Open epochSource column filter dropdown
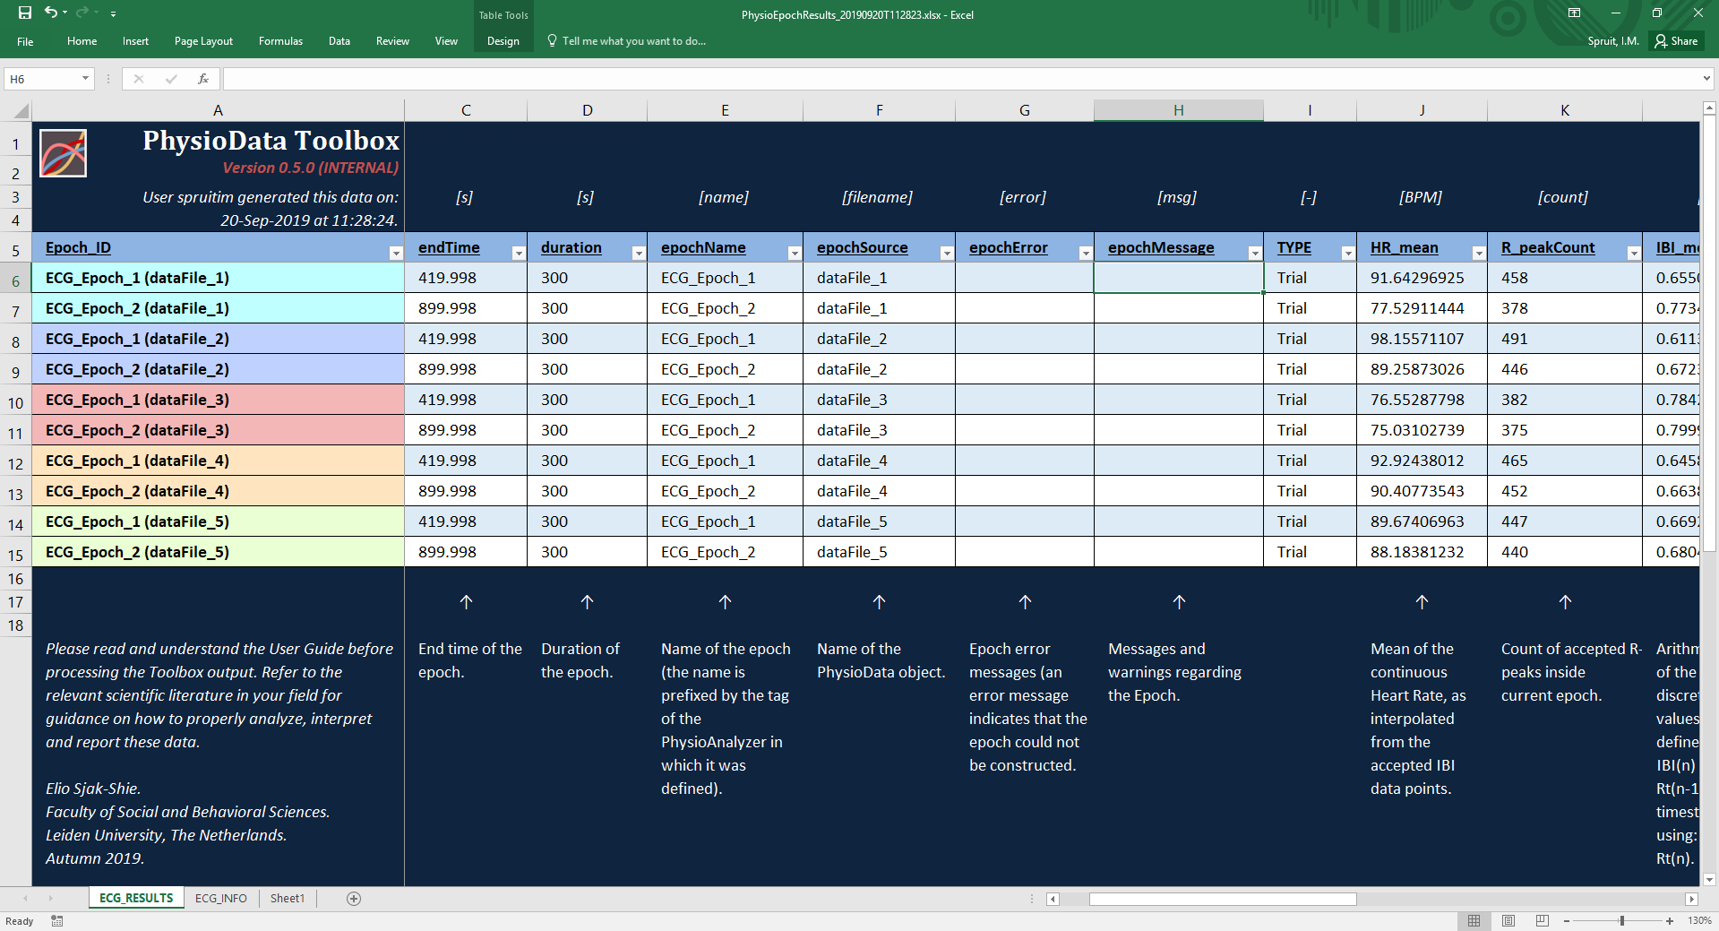This screenshot has height=931, width=1719. pyautogui.click(x=947, y=254)
